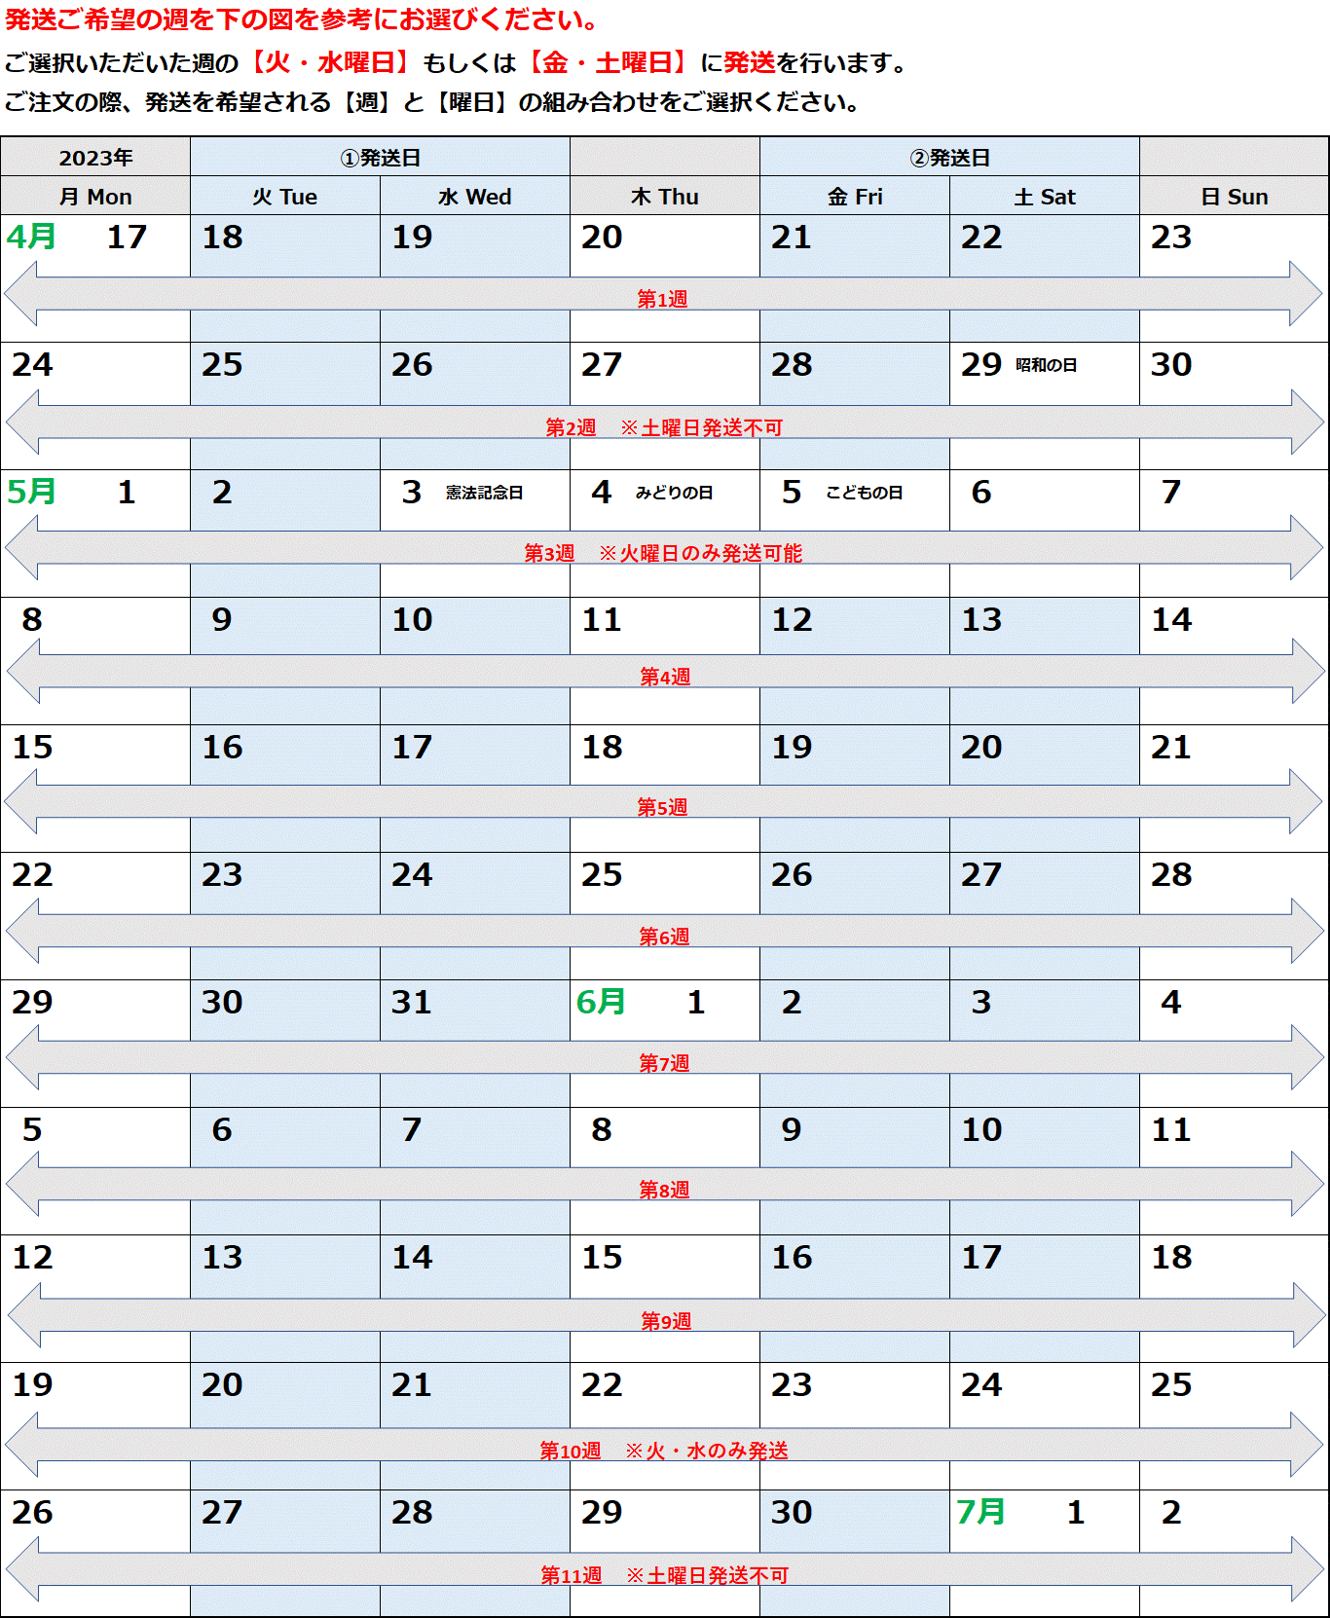Click the red 【火・水曜日】 text
Viewport: 1330px width, 1618px height.
(330, 62)
